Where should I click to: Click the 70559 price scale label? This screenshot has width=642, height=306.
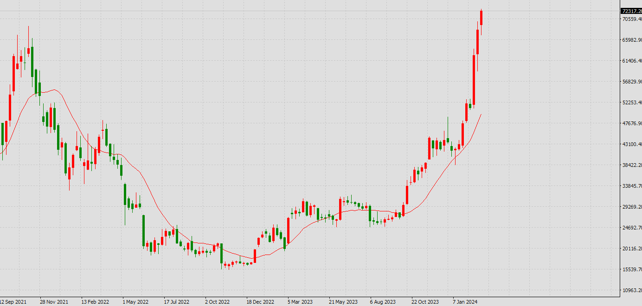pos(632,19)
